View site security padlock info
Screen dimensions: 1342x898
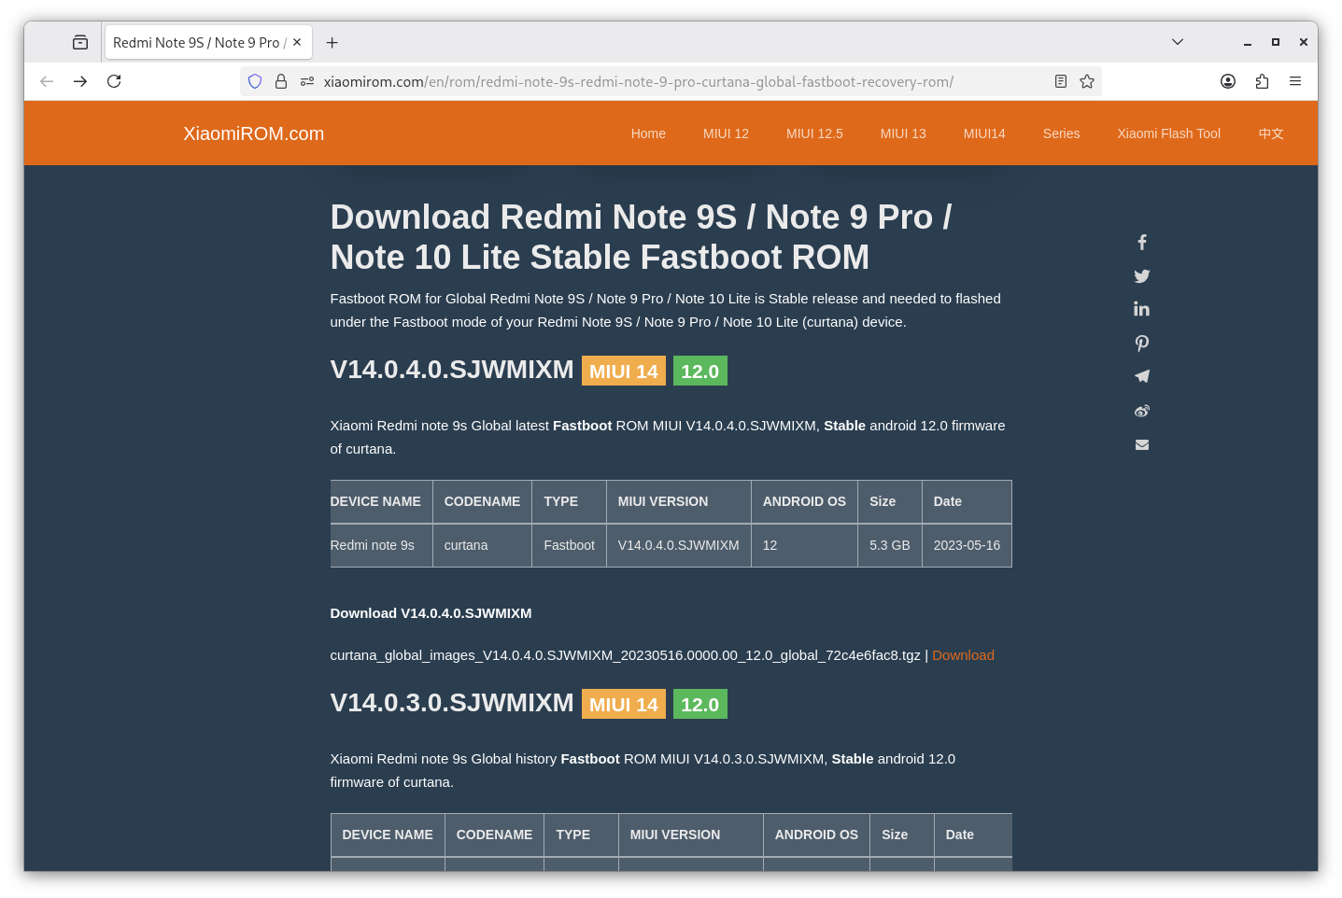[x=281, y=81]
